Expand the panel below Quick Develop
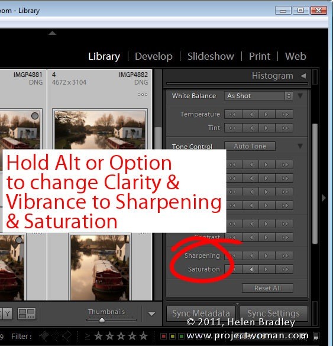The height and width of the screenshot is (346, 333). pyautogui.click(x=237, y=303)
